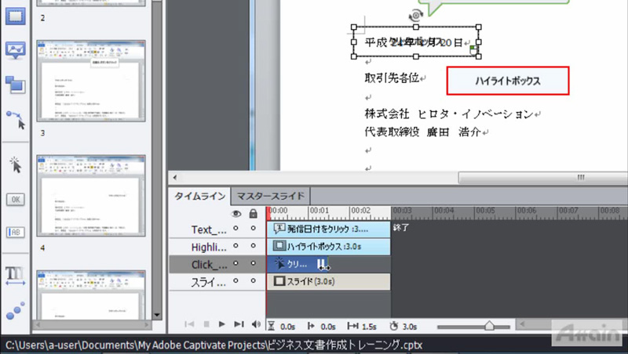Toggle lock dot for the Highlight layer
The width and height of the screenshot is (628, 354).
[x=253, y=247]
